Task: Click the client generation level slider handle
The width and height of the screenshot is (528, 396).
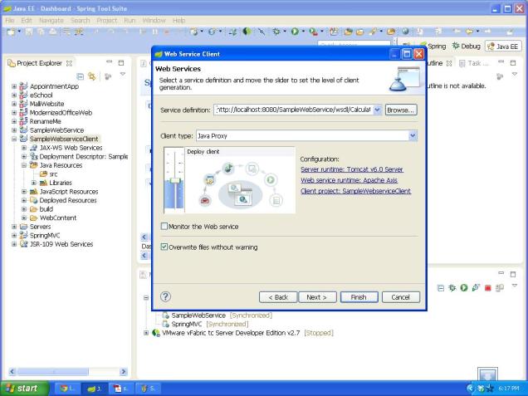Action: (175, 180)
